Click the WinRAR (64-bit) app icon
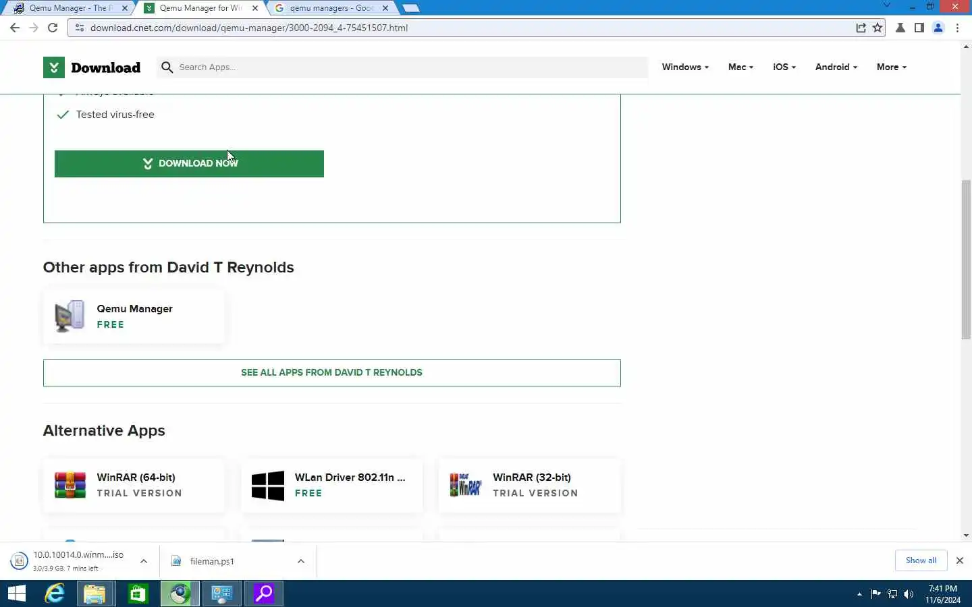The height and width of the screenshot is (607, 972). [x=70, y=485]
